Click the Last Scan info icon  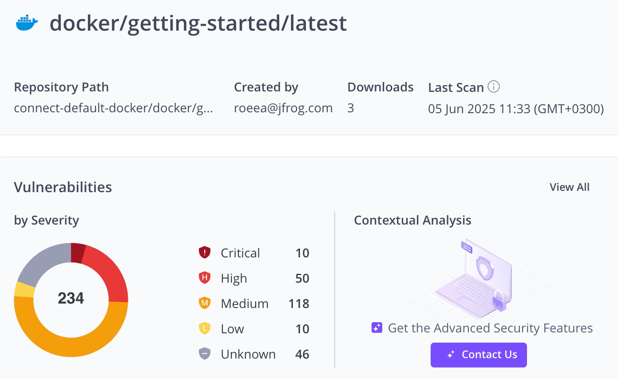[494, 87]
